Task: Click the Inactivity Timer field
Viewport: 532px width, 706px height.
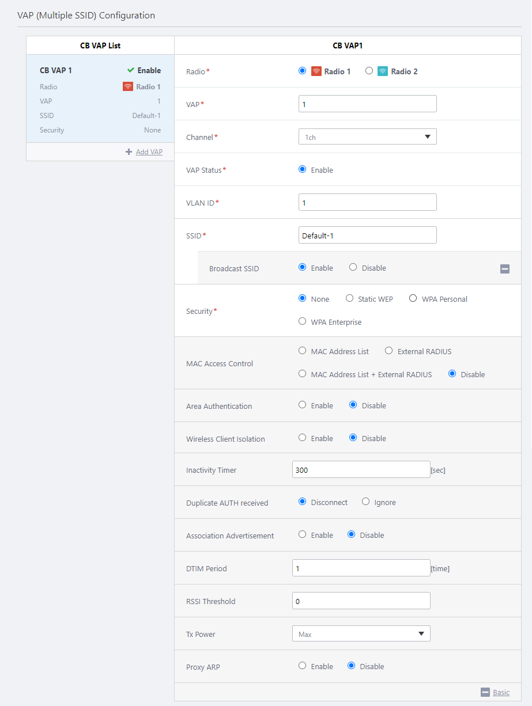Action: [x=361, y=469]
